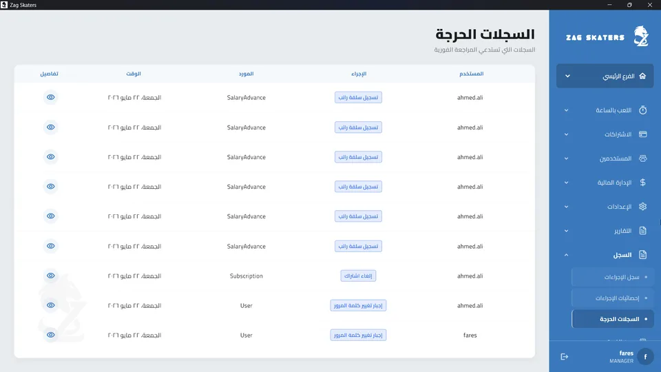Click the Subscription resource cell
661x372 pixels.
tap(246, 276)
